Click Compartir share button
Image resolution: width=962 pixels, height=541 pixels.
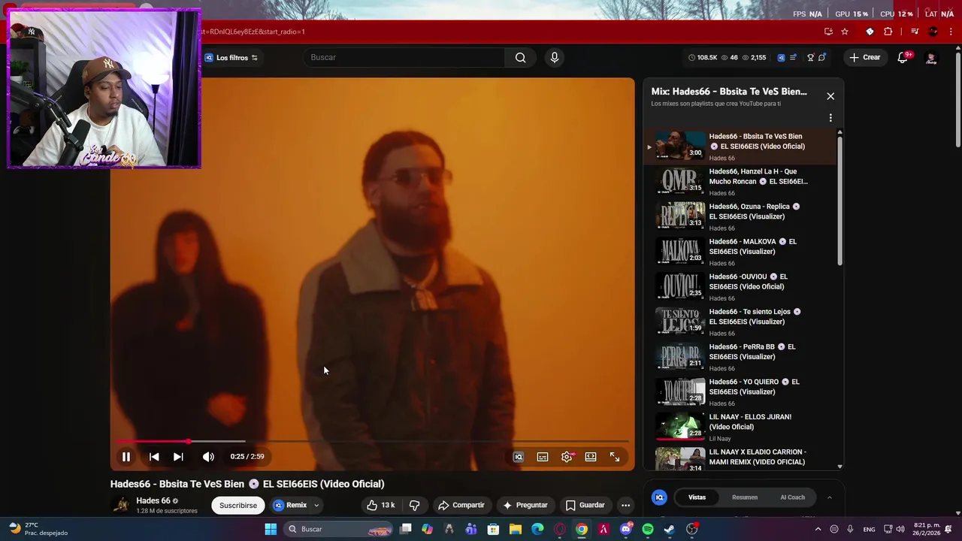click(x=461, y=505)
